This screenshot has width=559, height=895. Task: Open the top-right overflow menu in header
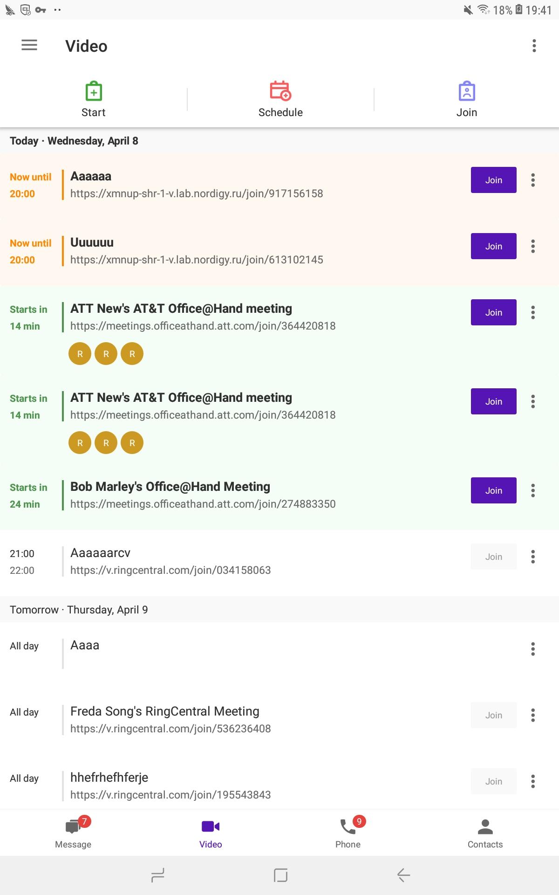[534, 46]
